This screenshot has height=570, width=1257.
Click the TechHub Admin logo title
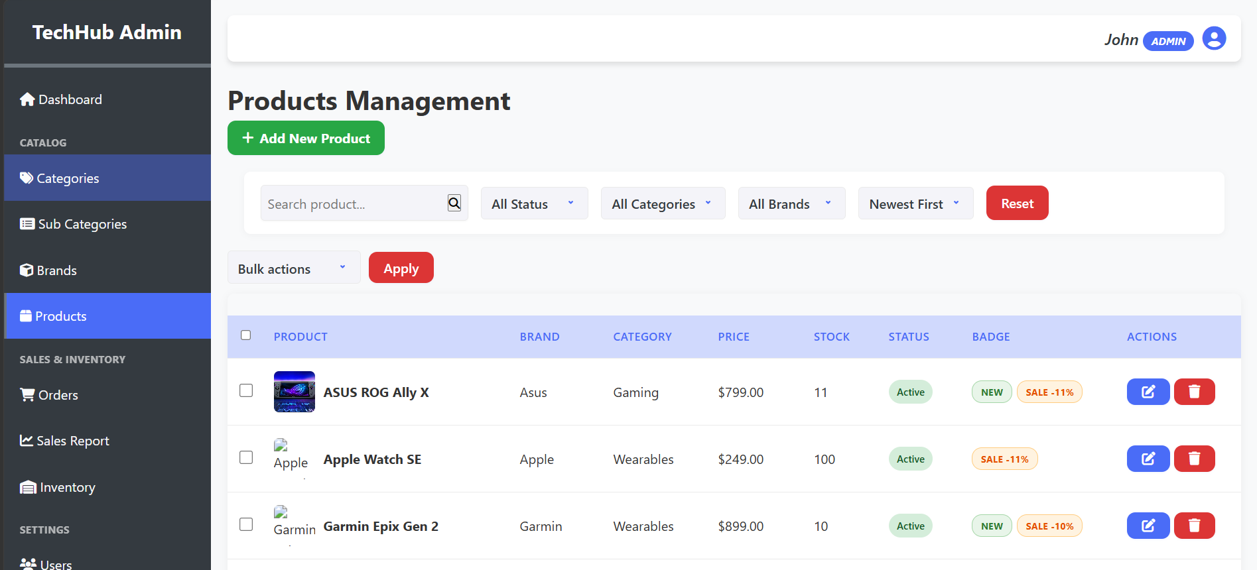point(107,32)
